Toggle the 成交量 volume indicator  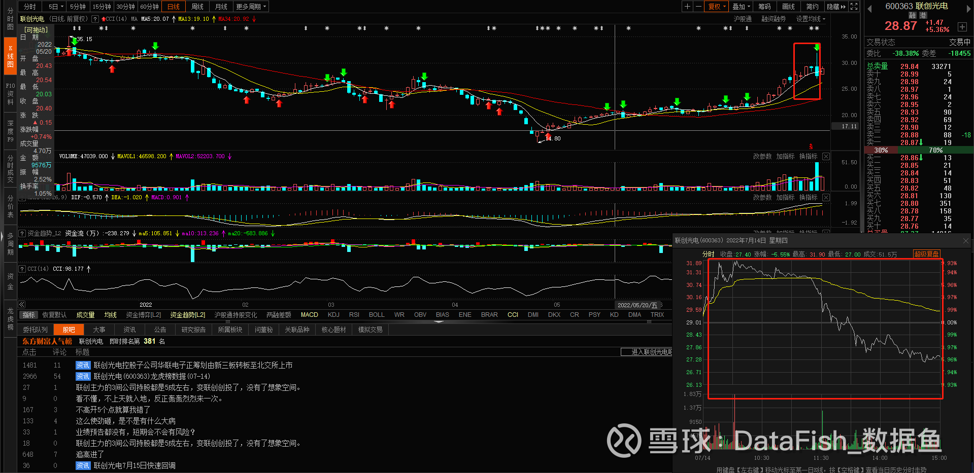point(85,315)
